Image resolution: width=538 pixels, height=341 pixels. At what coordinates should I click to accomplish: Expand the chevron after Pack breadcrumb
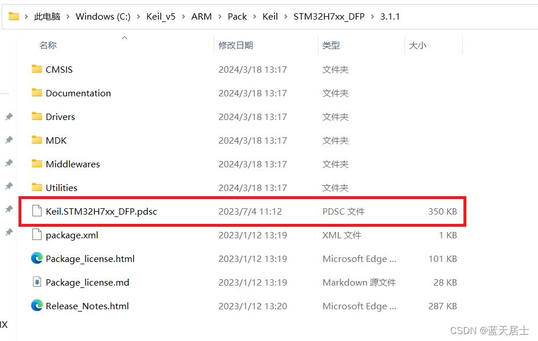pyautogui.click(x=255, y=17)
